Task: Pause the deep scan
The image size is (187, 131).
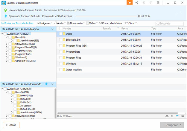Action: pyautogui.click(x=139, y=16)
